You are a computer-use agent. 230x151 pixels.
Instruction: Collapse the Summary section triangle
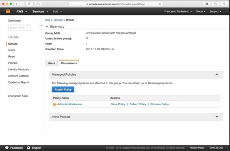[47, 27]
